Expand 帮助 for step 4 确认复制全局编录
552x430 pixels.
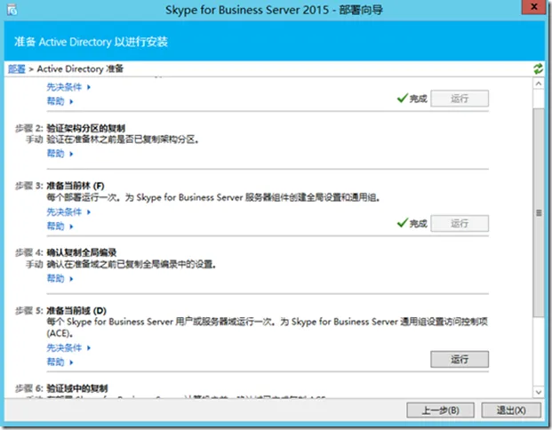click(x=60, y=279)
